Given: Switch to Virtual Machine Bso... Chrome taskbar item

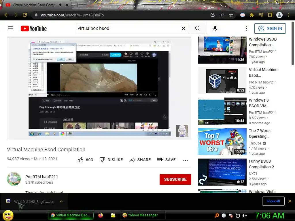Looking at the screenshot, I should tap(71, 215).
